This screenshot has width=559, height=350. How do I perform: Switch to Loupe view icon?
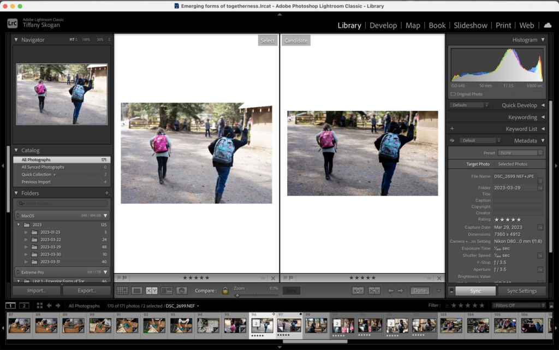tap(137, 291)
